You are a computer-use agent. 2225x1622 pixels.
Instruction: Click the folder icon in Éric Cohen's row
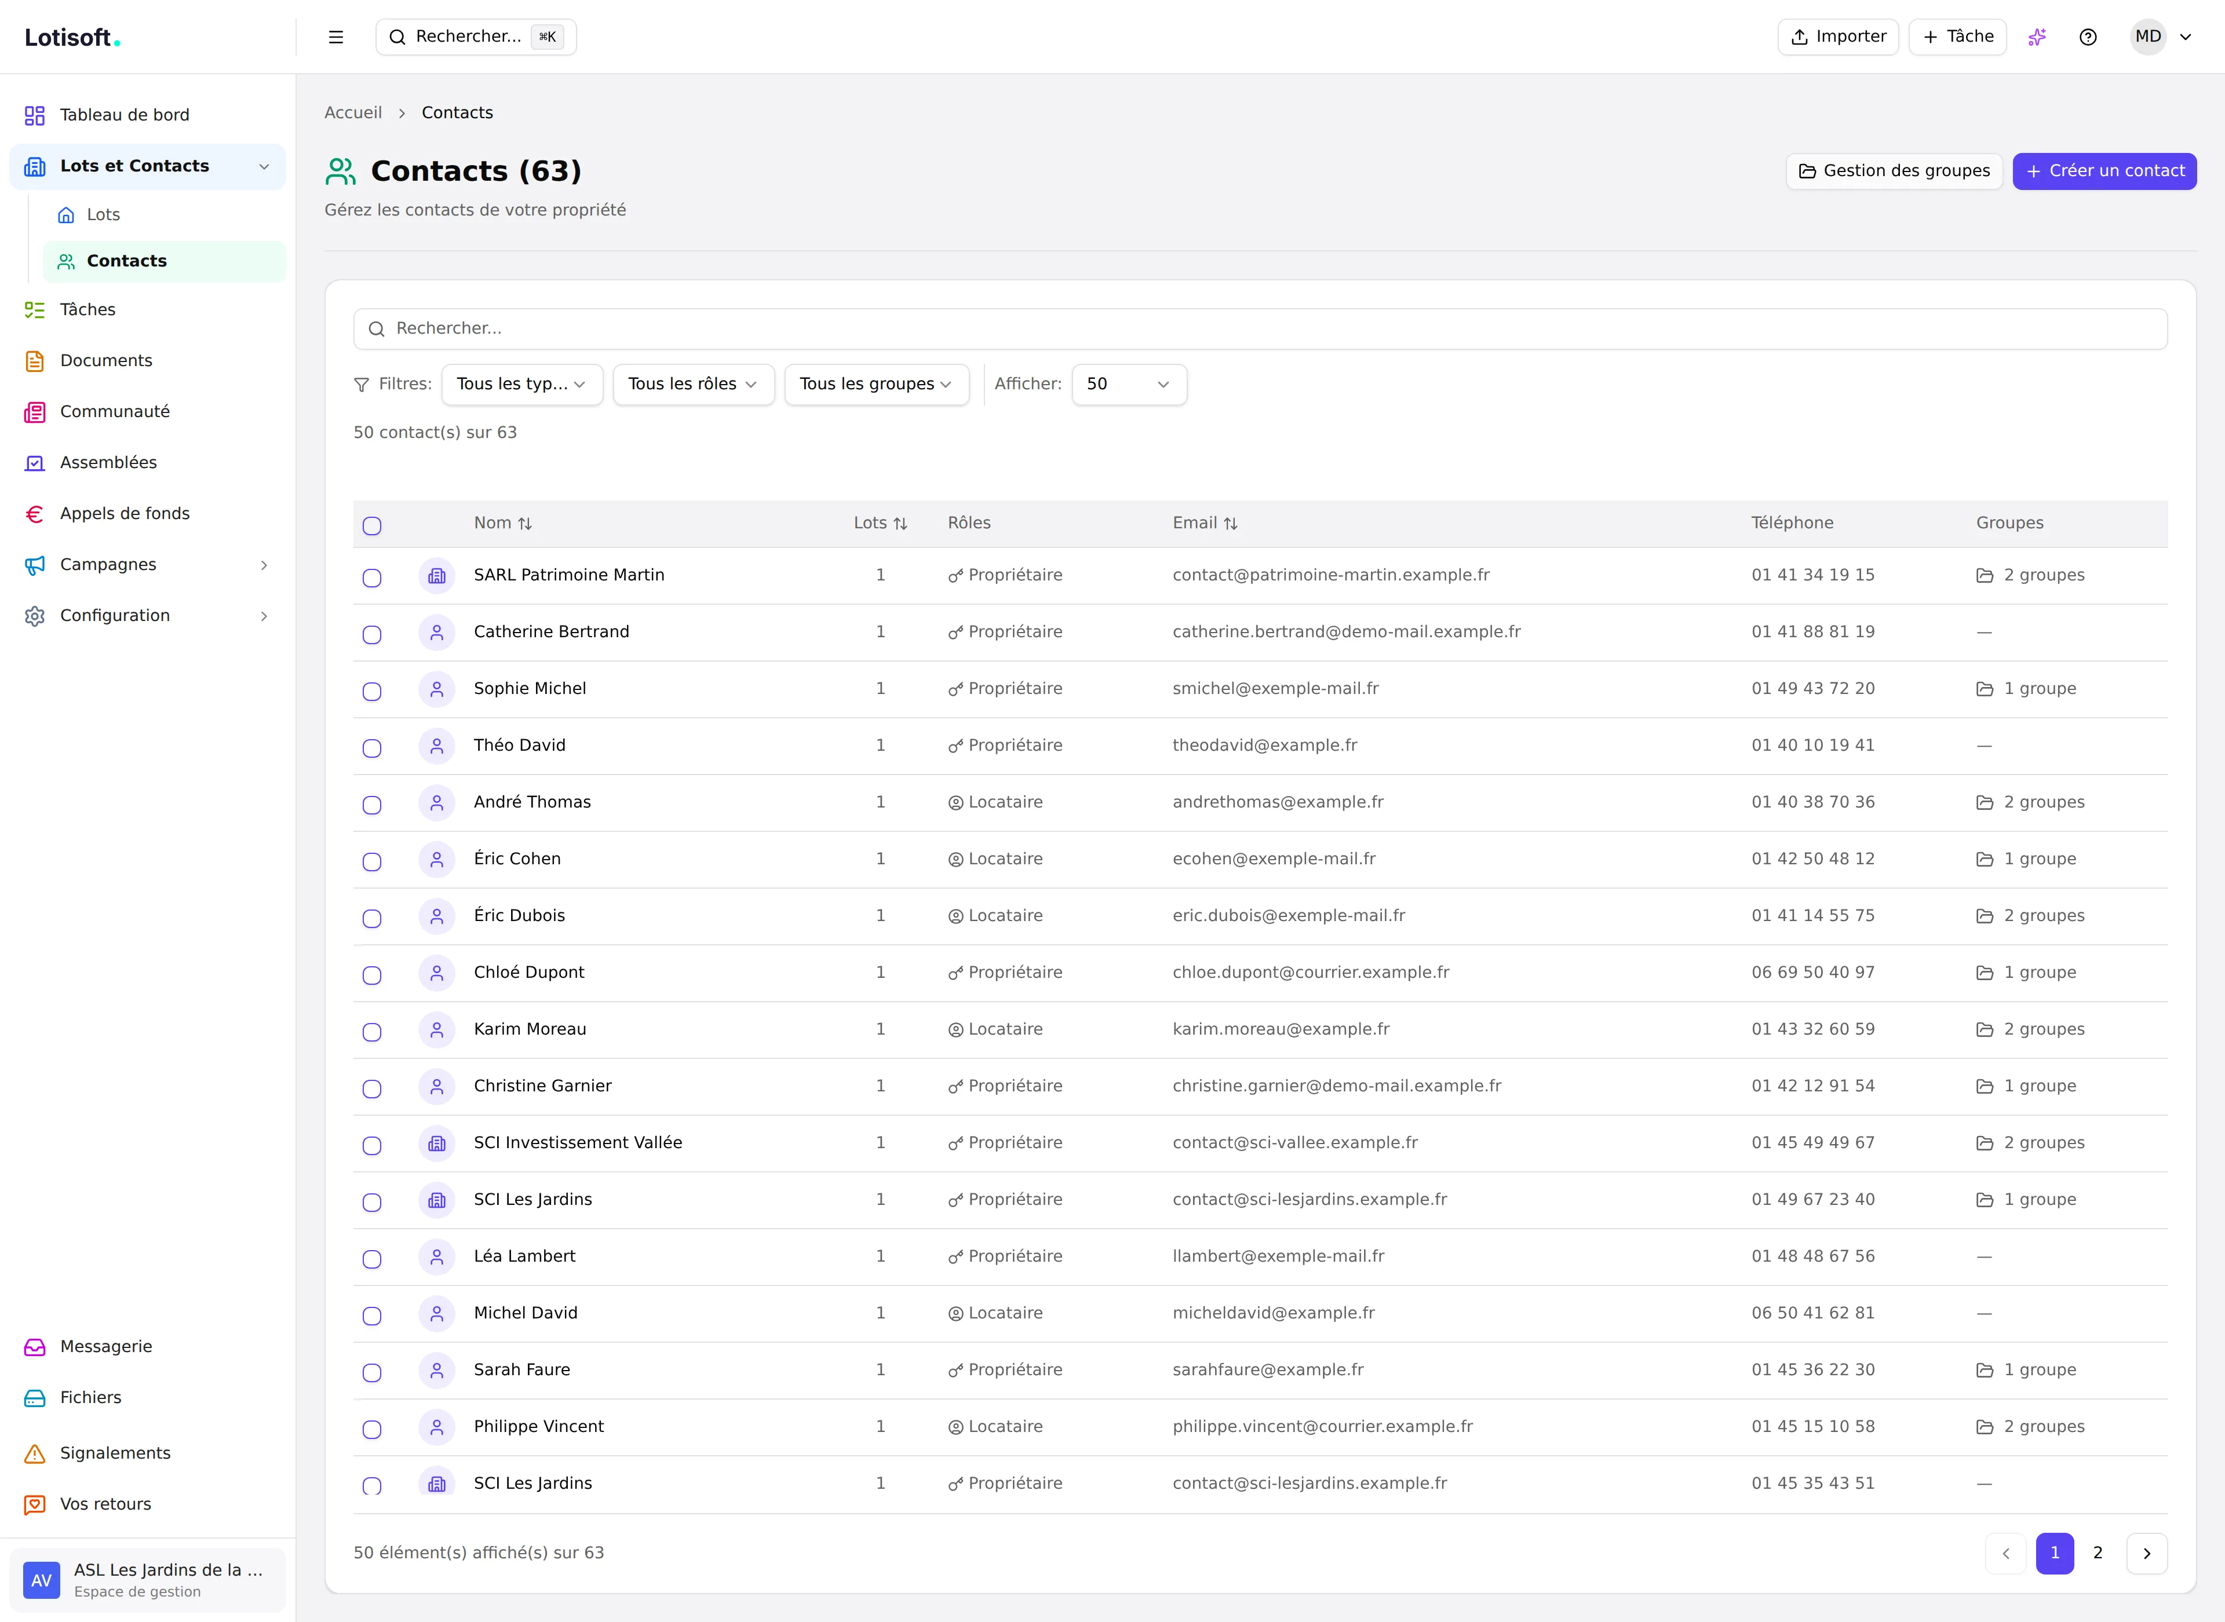[x=1985, y=859]
